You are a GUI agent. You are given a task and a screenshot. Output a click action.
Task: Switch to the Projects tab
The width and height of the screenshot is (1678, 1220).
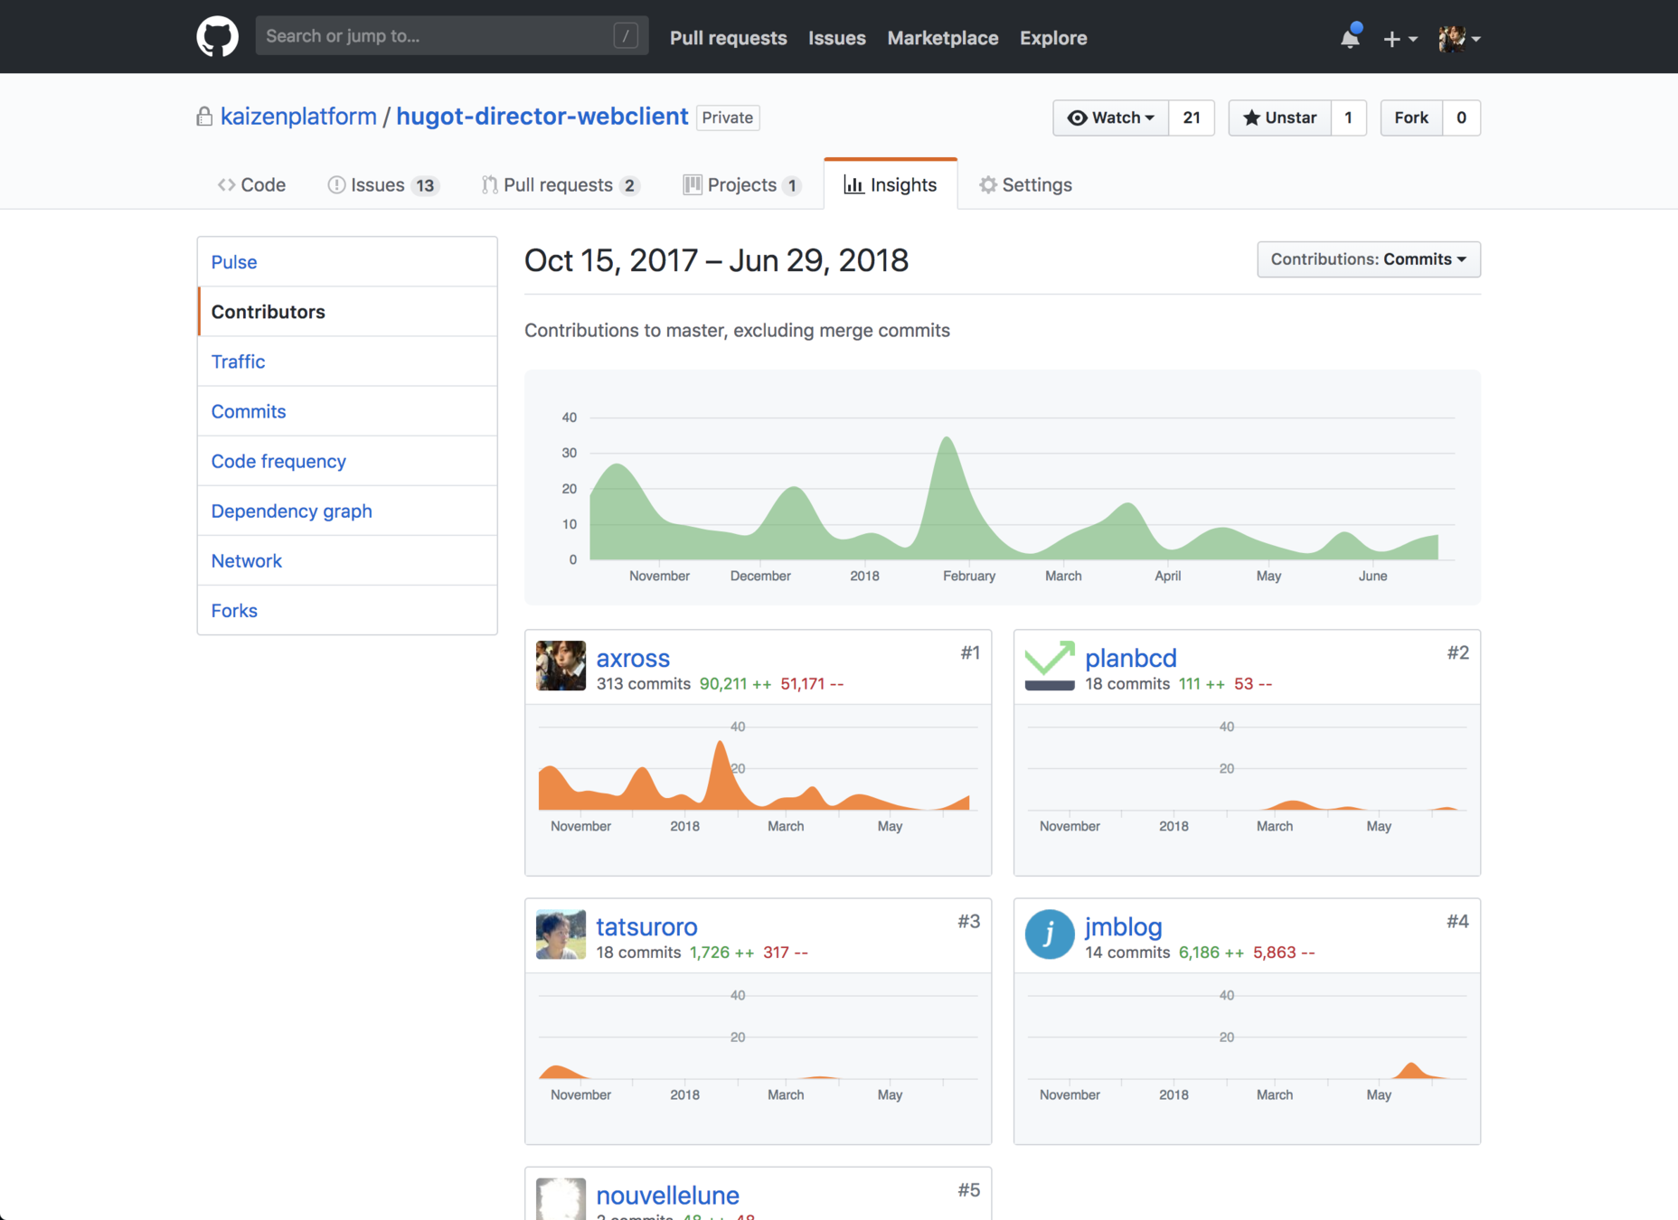coord(742,184)
